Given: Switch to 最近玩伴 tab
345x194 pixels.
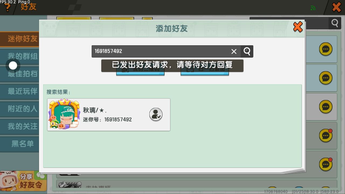Looking at the screenshot, I should [x=22, y=91].
